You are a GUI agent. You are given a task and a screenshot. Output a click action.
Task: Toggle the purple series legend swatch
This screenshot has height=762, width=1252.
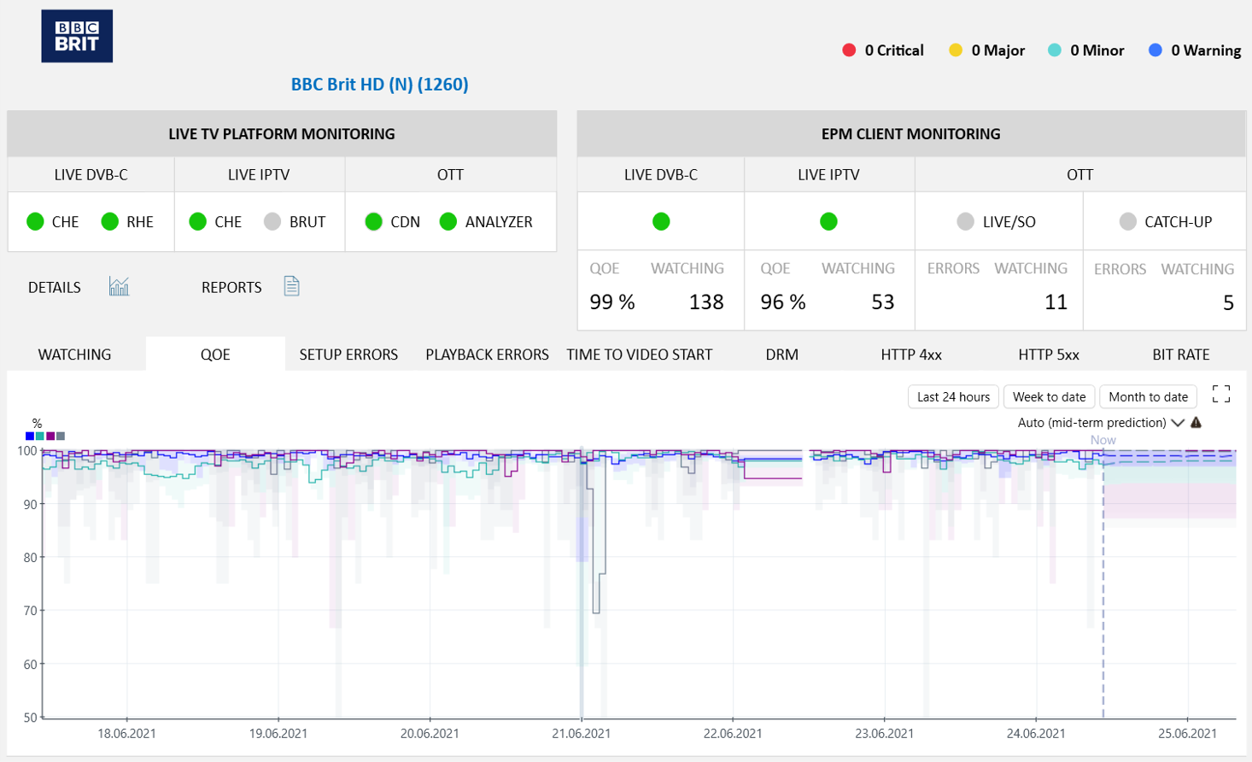pos(50,437)
